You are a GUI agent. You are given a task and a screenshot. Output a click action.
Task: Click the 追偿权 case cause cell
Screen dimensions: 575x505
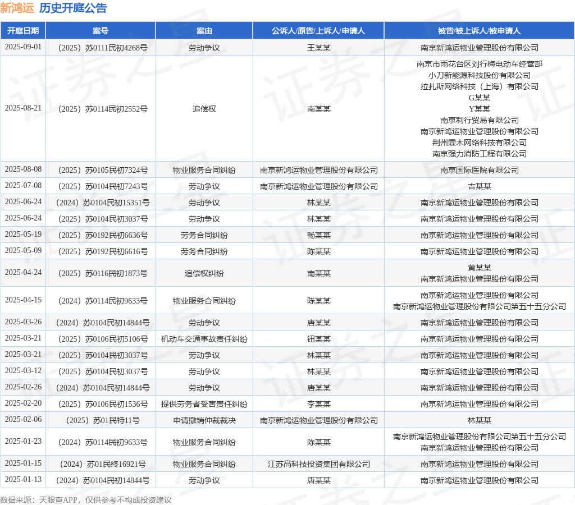click(204, 109)
